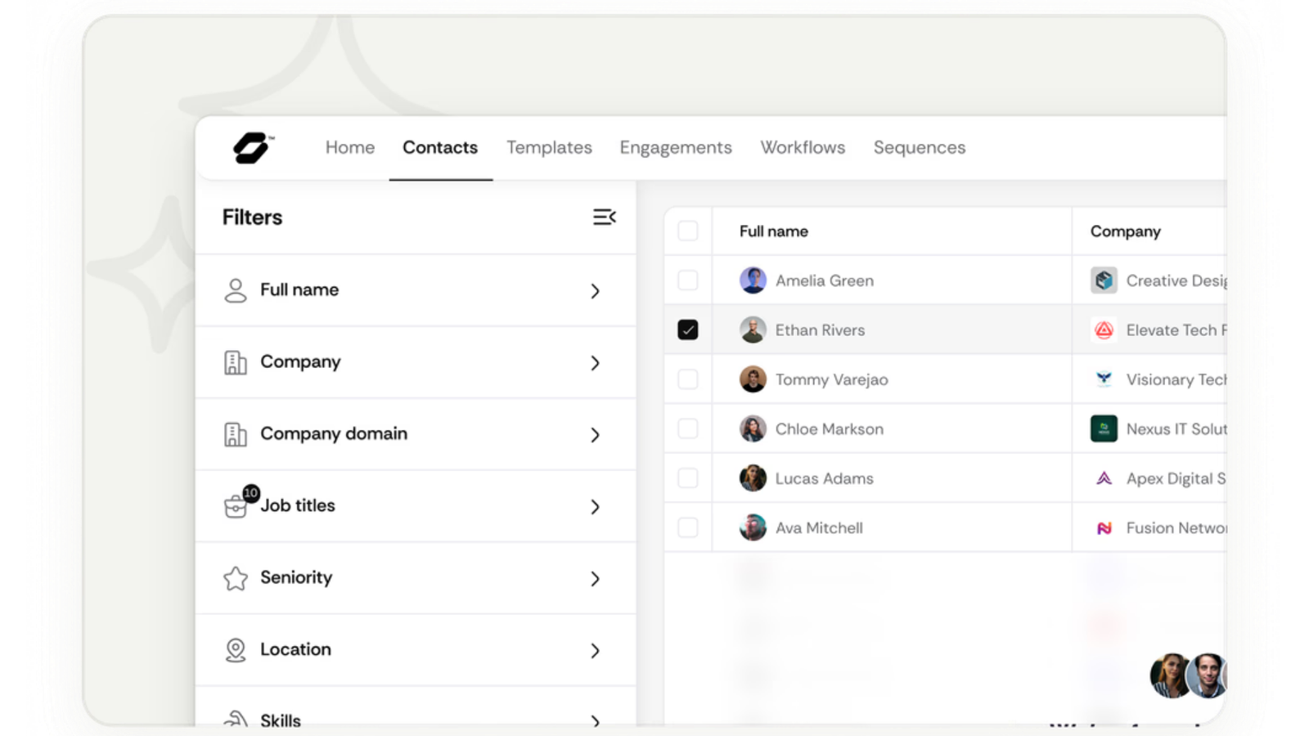Click the Elevate Tech company logo
The height and width of the screenshot is (736, 1309).
click(1104, 330)
